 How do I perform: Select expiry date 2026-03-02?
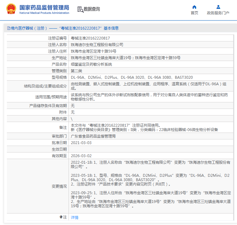pyautogui.click(x=81, y=156)
